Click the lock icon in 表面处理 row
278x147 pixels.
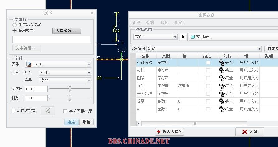coord(222,94)
